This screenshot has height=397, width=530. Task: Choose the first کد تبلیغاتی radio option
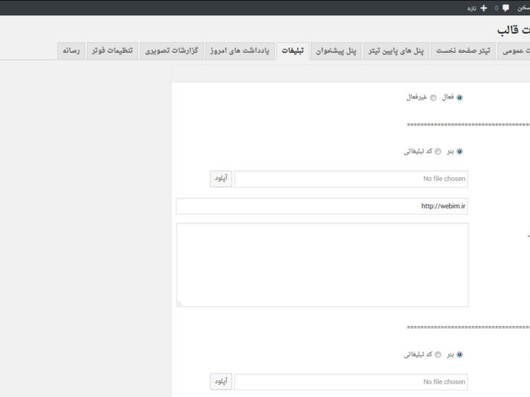pyautogui.click(x=438, y=152)
